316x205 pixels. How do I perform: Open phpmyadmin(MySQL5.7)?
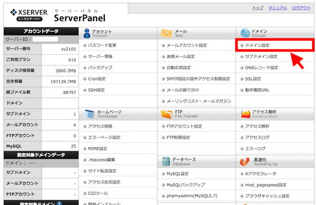(192, 196)
